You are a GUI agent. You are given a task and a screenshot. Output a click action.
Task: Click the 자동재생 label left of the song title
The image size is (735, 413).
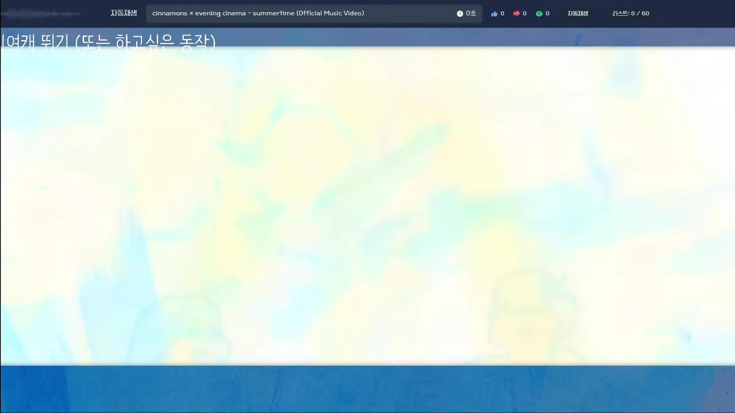[124, 13]
